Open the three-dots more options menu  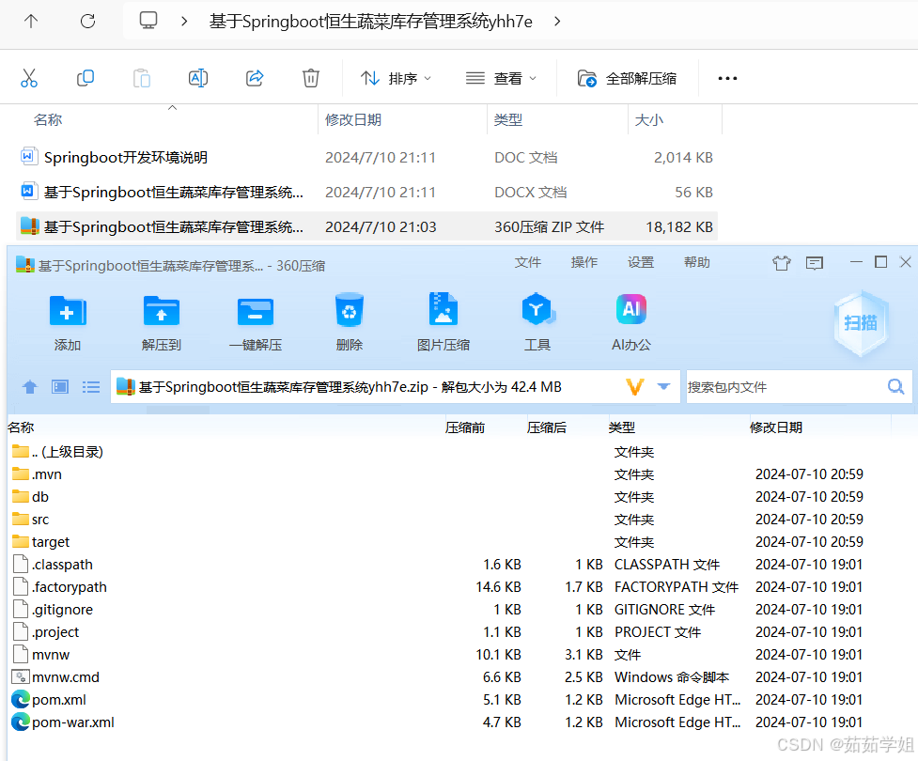pos(727,78)
